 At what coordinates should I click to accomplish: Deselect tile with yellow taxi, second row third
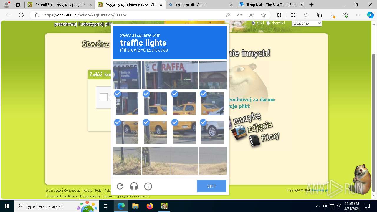(x=184, y=104)
